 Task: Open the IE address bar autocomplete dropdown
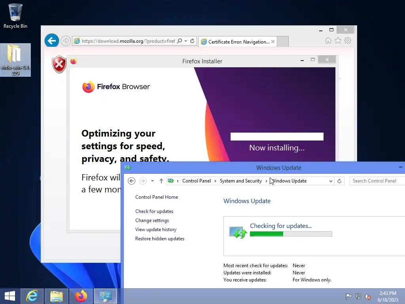click(186, 41)
